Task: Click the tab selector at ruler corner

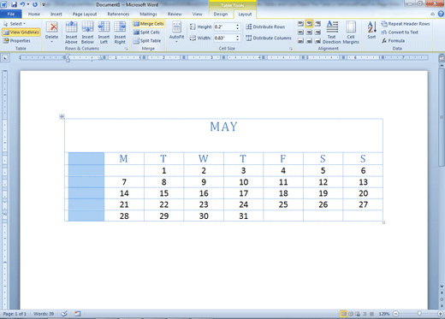Action: pos(5,58)
